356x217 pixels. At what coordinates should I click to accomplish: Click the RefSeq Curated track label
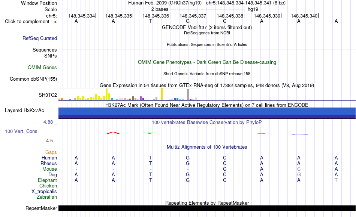pos(40,38)
